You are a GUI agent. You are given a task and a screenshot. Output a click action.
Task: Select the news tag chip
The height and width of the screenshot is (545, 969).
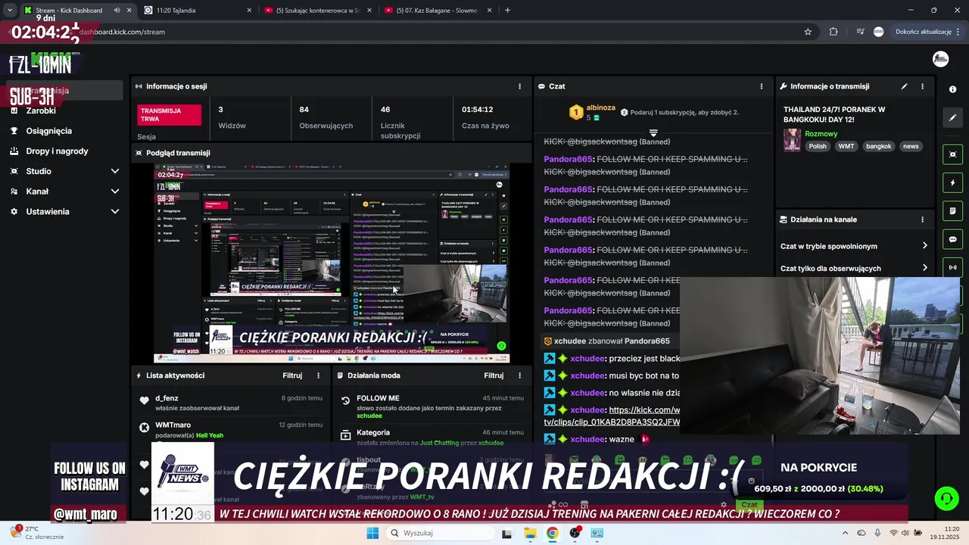click(911, 146)
